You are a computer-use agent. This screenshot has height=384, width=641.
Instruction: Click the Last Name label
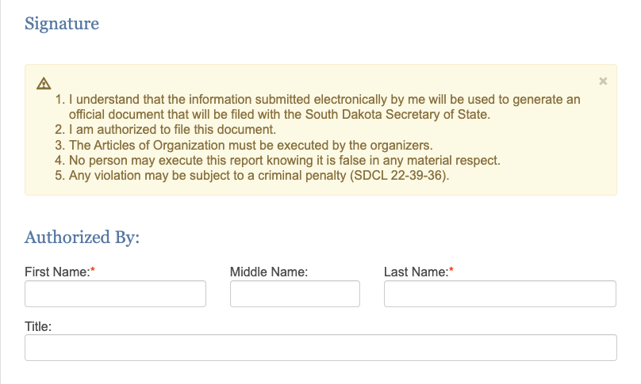[x=416, y=272]
